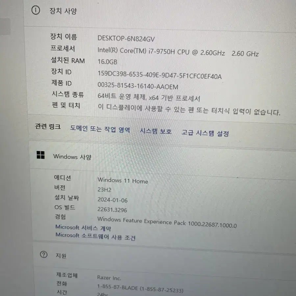
Task: Collapse the 지원 section header
Action: click(x=164, y=256)
